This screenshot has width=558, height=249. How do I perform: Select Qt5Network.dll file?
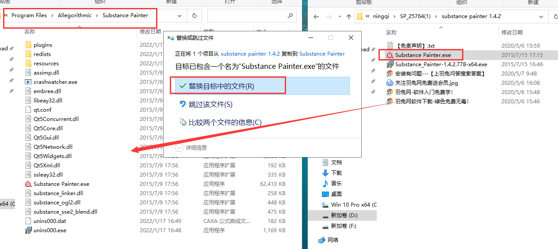[x=53, y=147]
